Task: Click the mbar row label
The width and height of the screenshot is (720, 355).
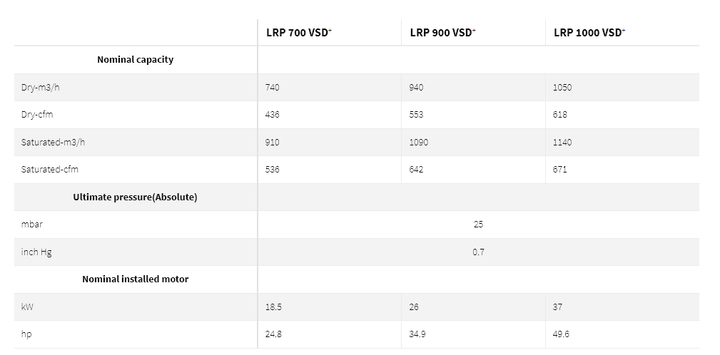Action: point(31,225)
